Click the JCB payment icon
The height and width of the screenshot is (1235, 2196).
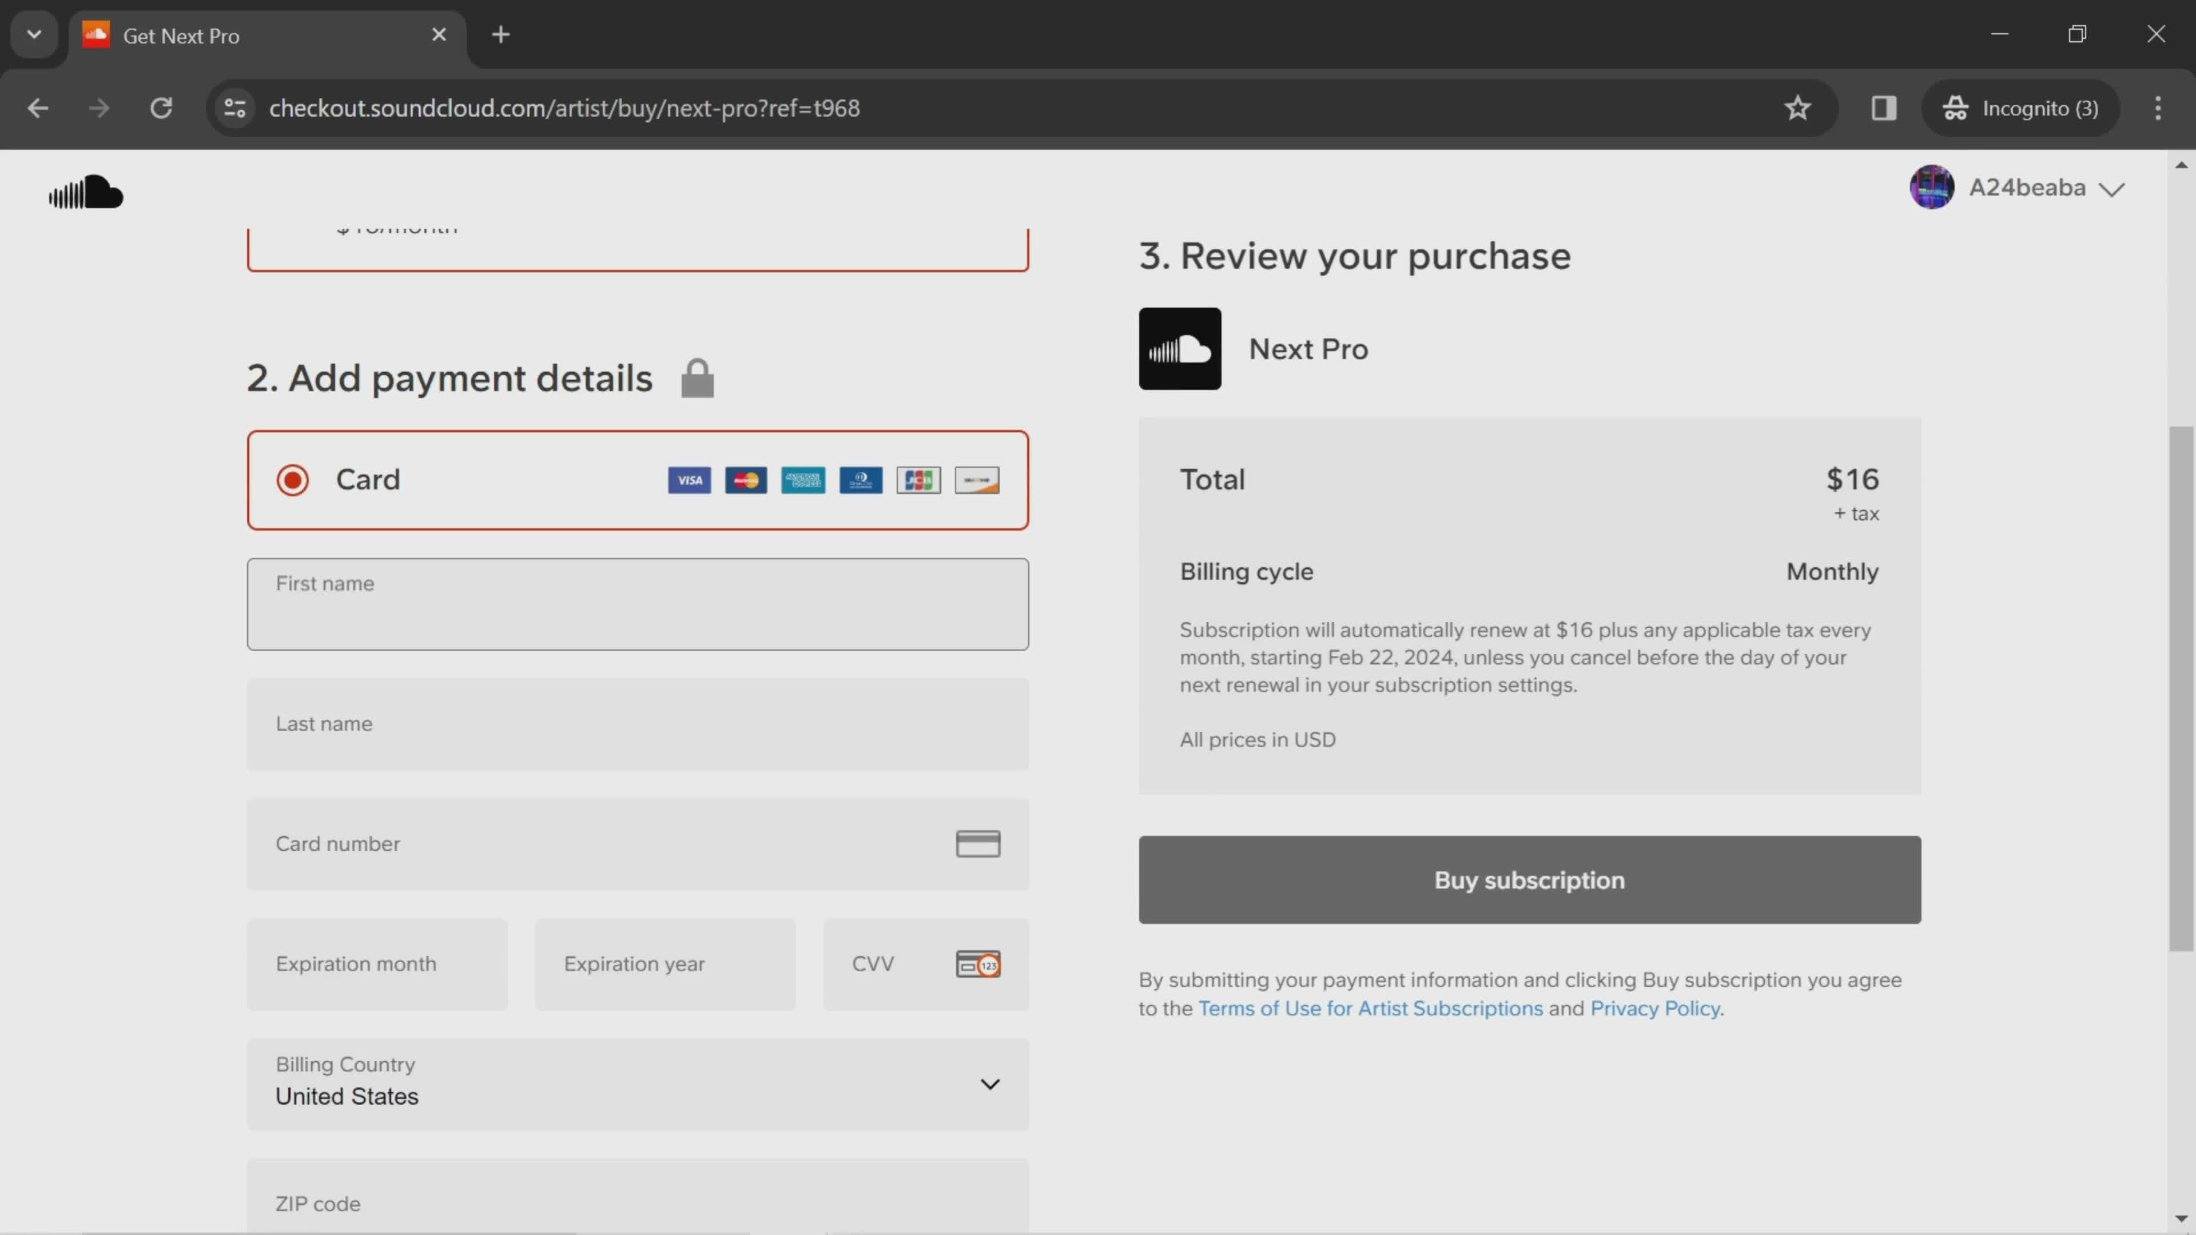(917, 480)
